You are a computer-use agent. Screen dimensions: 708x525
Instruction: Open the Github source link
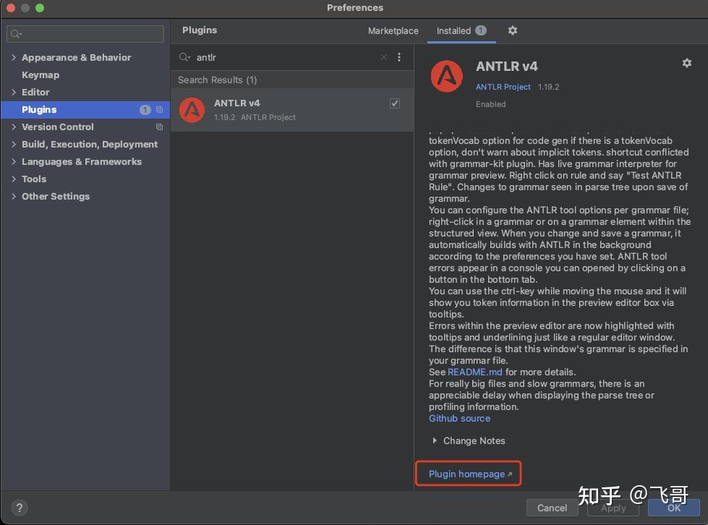coord(459,418)
